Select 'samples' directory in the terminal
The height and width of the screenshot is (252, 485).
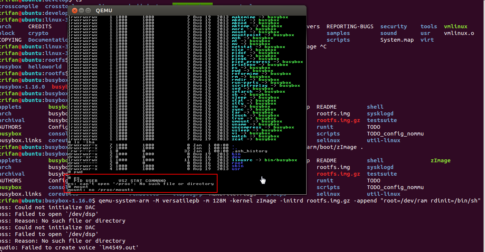click(338, 33)
